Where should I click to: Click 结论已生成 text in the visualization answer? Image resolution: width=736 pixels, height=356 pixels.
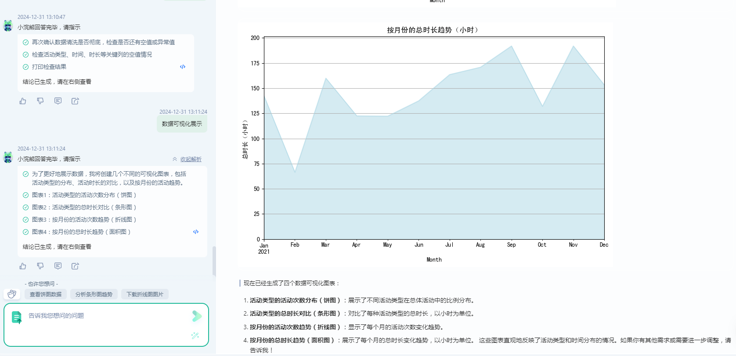tap(57, 247)
